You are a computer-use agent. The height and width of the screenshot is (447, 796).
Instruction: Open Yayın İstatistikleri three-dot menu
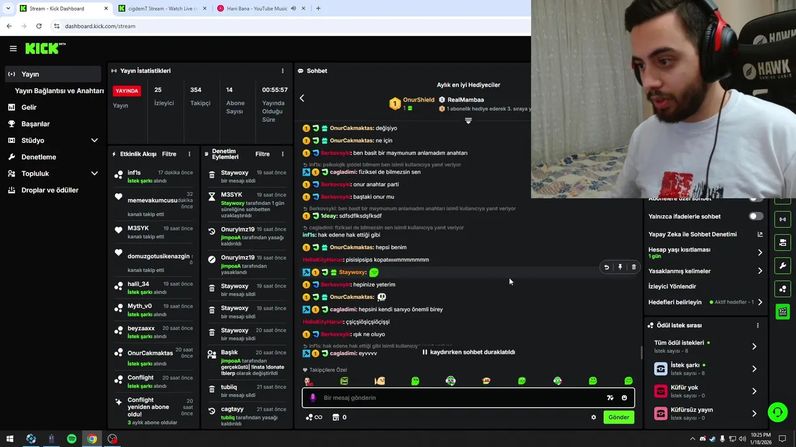click(x=282, y=71)
